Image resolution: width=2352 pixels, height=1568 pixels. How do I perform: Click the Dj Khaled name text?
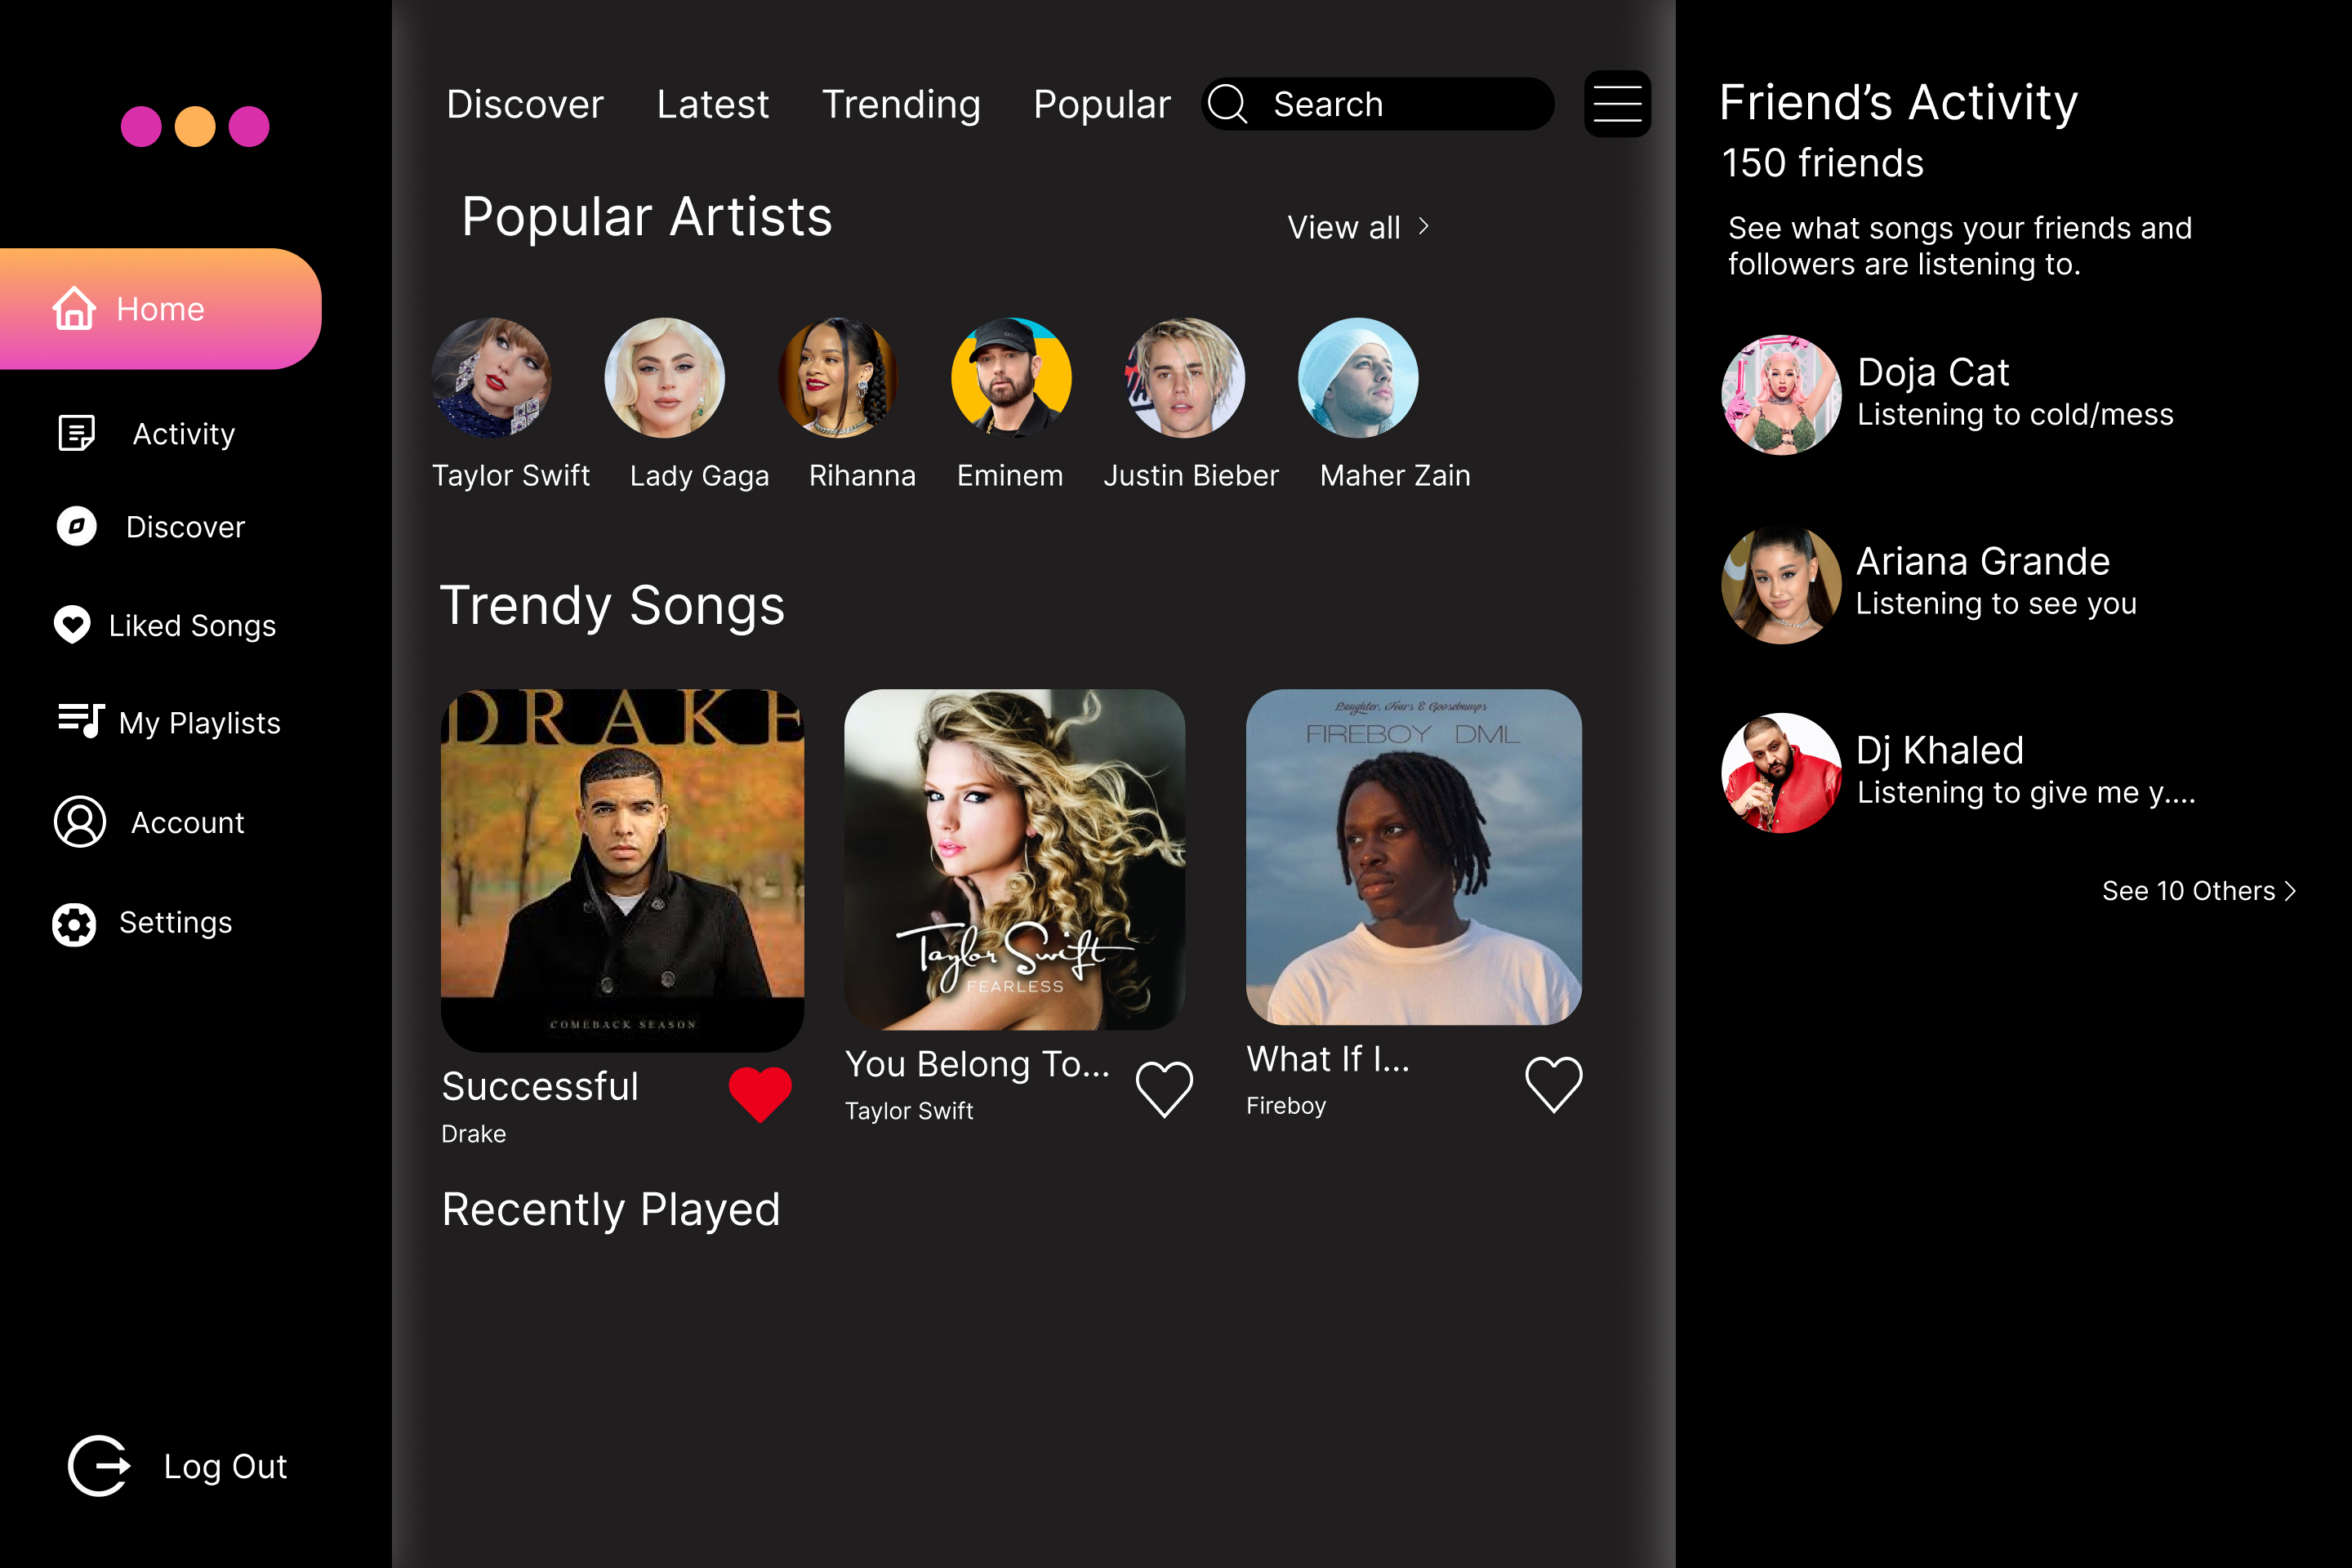coord(1940,750)
